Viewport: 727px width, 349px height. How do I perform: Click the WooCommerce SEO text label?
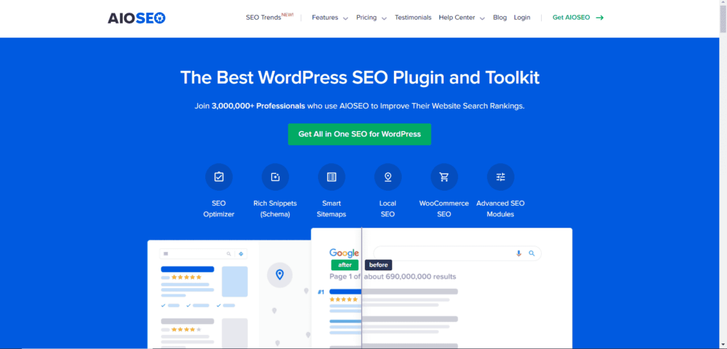[x=444, y=209]
